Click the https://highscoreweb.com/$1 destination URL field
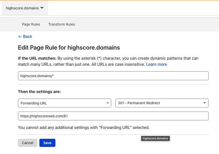The width and height of the screenshot is (219, 154). pyautogui.click(x=113, y=116)
